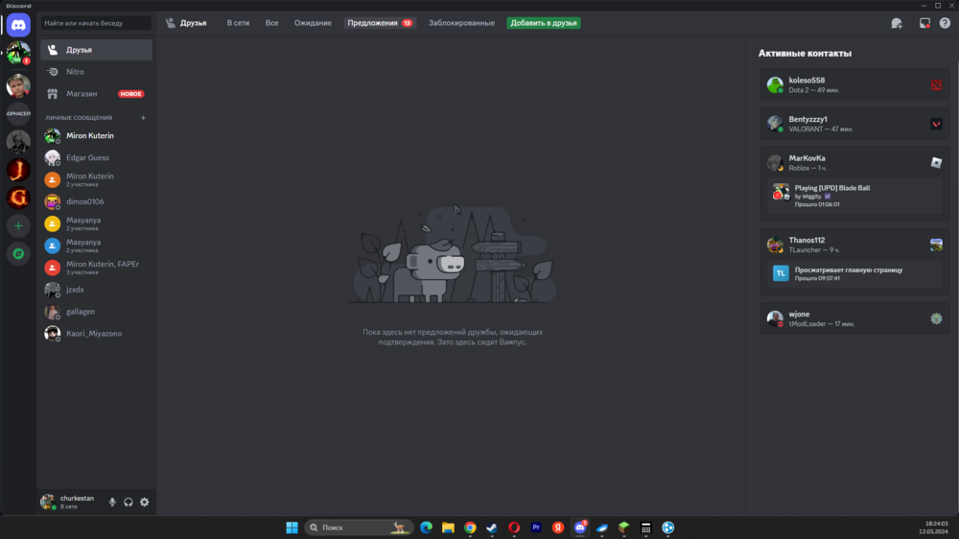Open the Windows Start menu
959x539 pixels.
(x=292, y=527)
